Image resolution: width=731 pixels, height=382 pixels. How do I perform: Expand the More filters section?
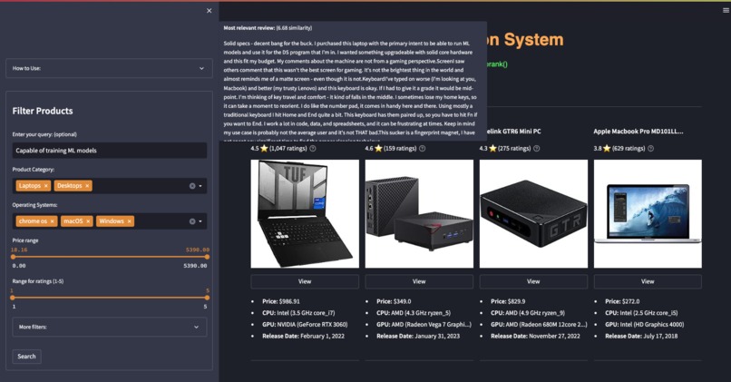pos(109,327)
